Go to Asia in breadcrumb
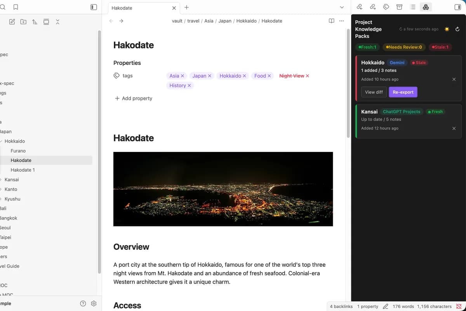The image size is (466, 311). [209, 21]
